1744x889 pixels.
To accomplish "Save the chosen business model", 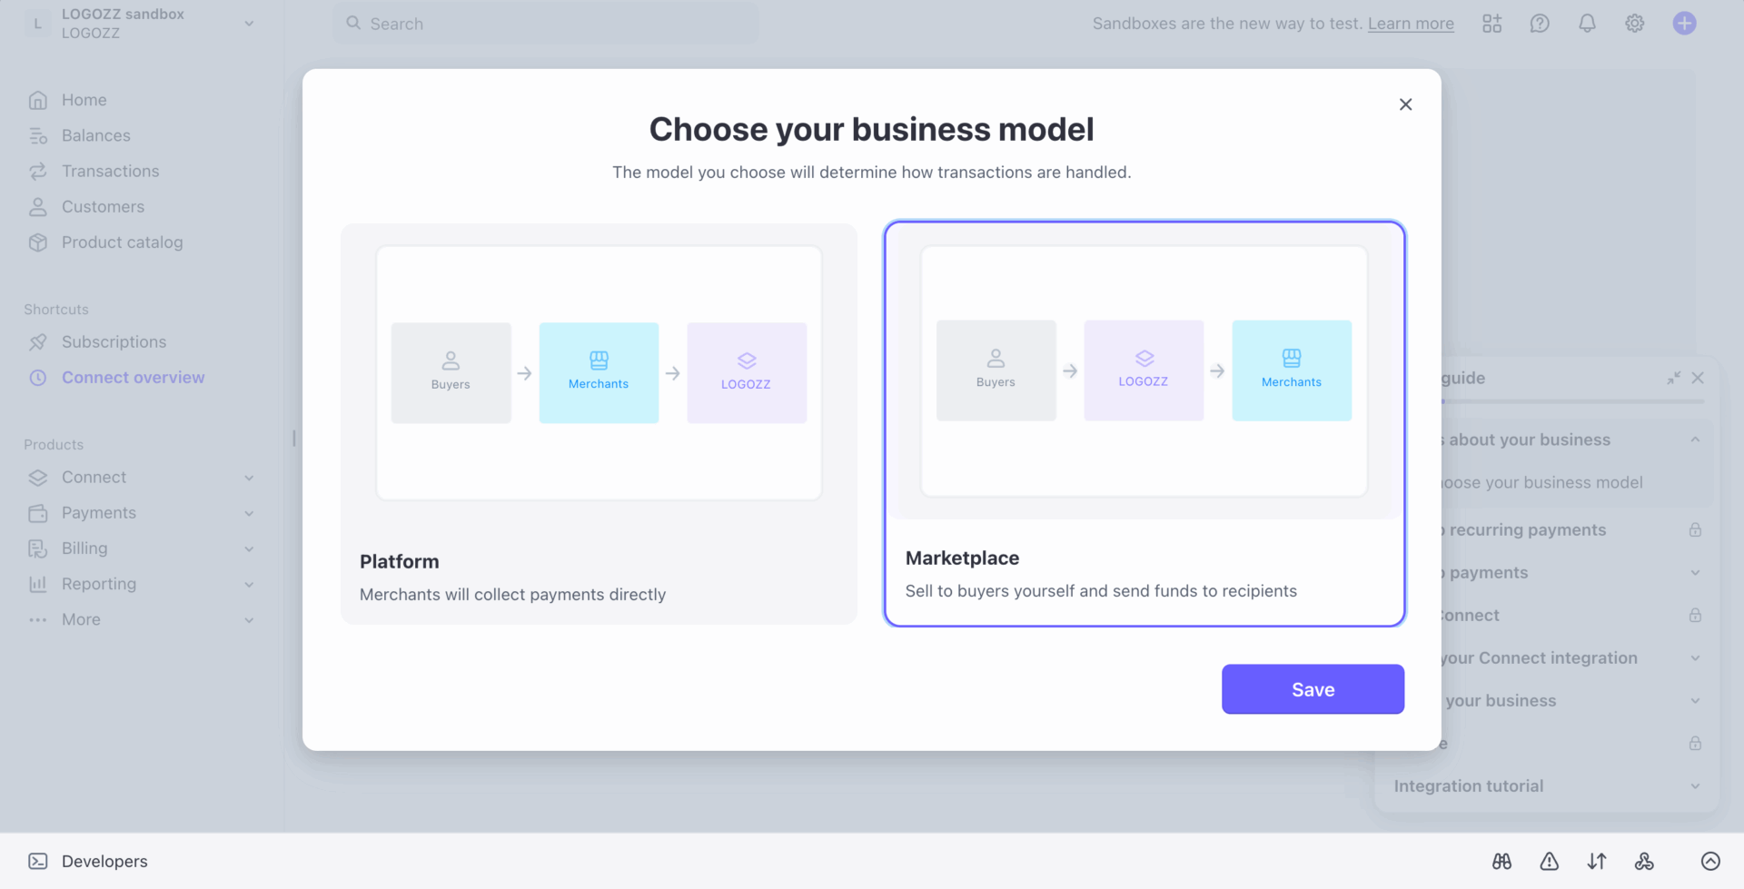I will tap(1313, 688).
